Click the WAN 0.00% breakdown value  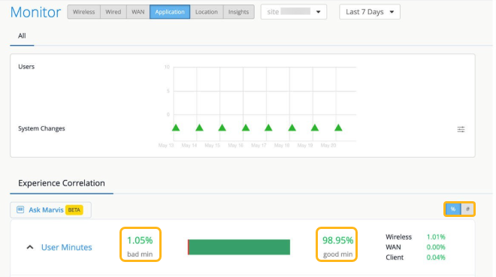[436, 247]
